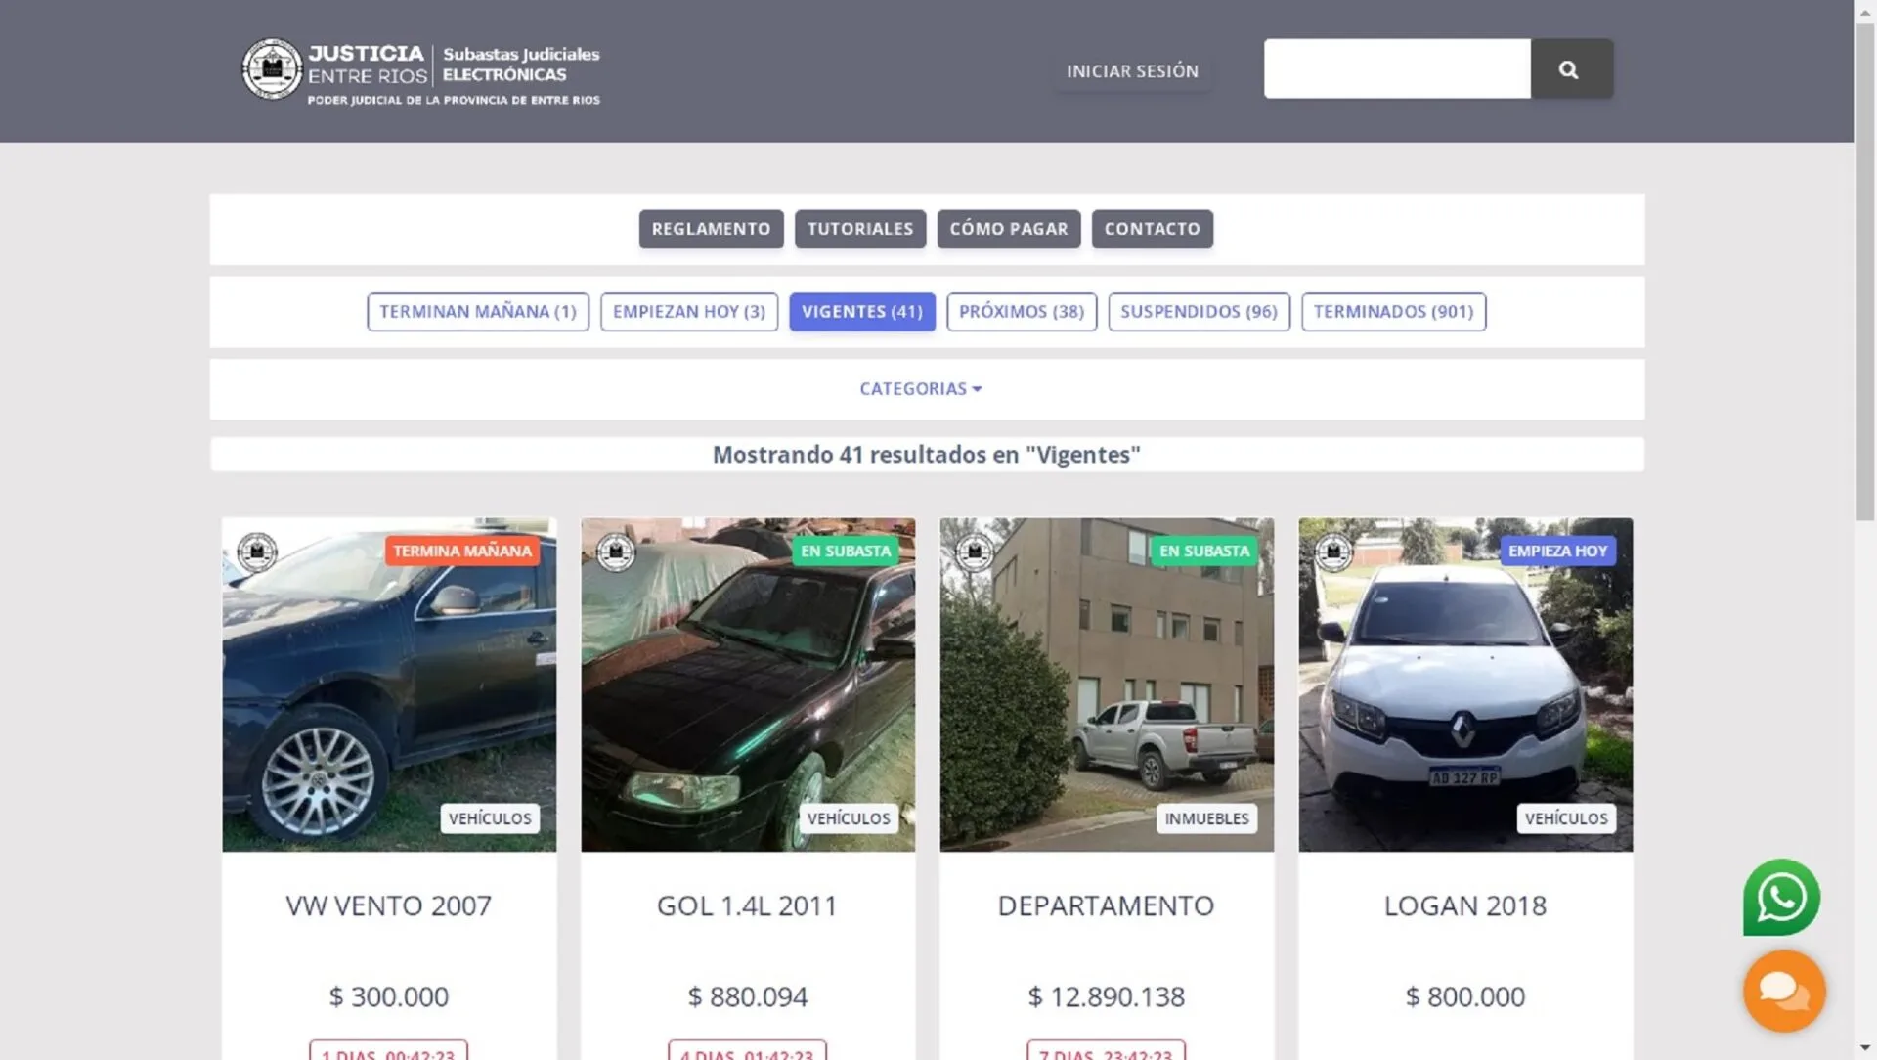Click the Justicia Entre Ríos header logo

(420, 71)
